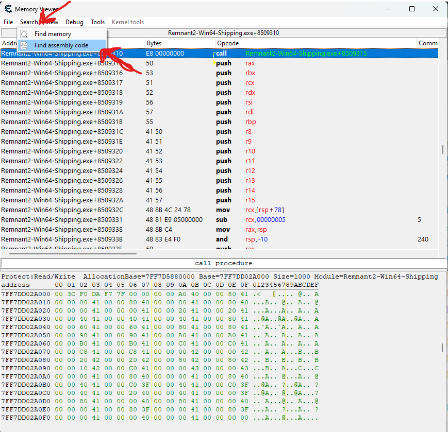Click the 'r13' operand in push r13
Screen dimensions: 448x432
coord(250,181)
